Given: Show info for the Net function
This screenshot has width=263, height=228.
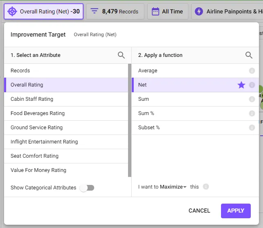Looking at the screenshot, I should tap(252, 85).
